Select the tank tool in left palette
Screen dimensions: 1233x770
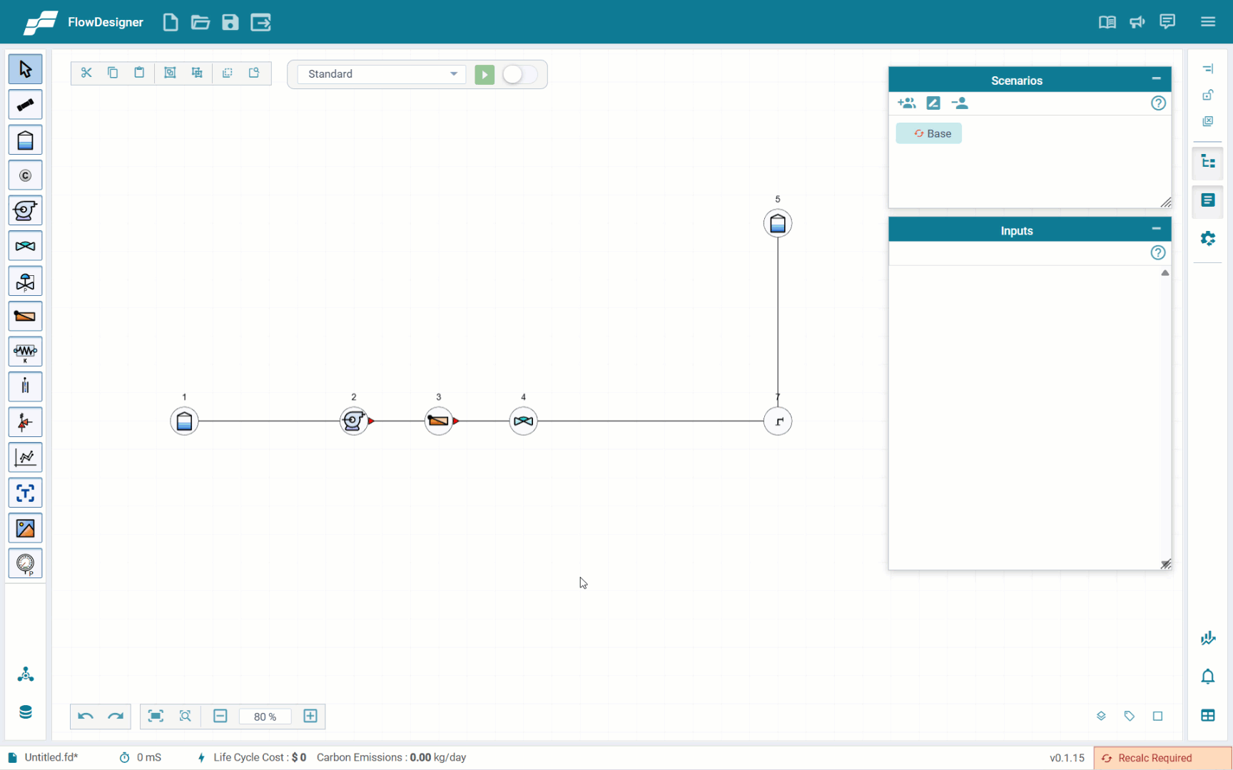pos(25,140)
